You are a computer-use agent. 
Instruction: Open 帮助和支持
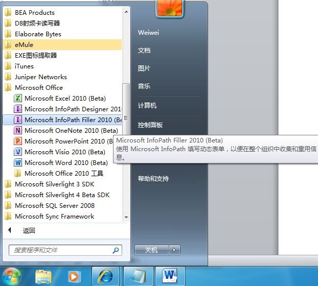coord(153,178)
